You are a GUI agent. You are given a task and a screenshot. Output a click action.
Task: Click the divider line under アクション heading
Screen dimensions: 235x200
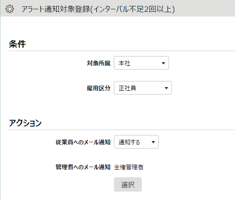[122, 130]
